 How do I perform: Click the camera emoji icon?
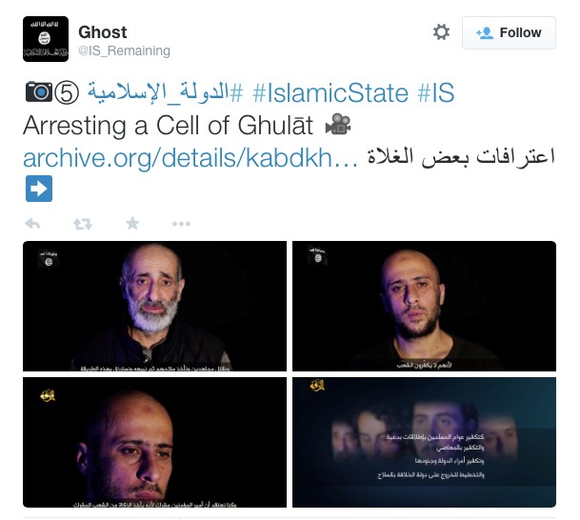38,91
